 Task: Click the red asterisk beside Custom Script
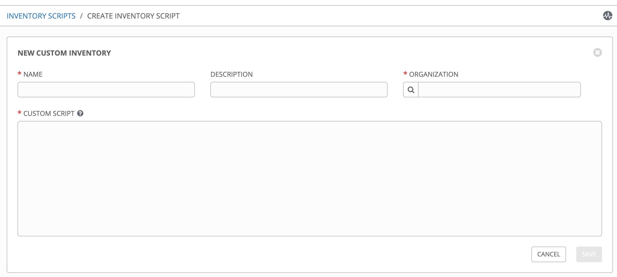pos(19,113)
